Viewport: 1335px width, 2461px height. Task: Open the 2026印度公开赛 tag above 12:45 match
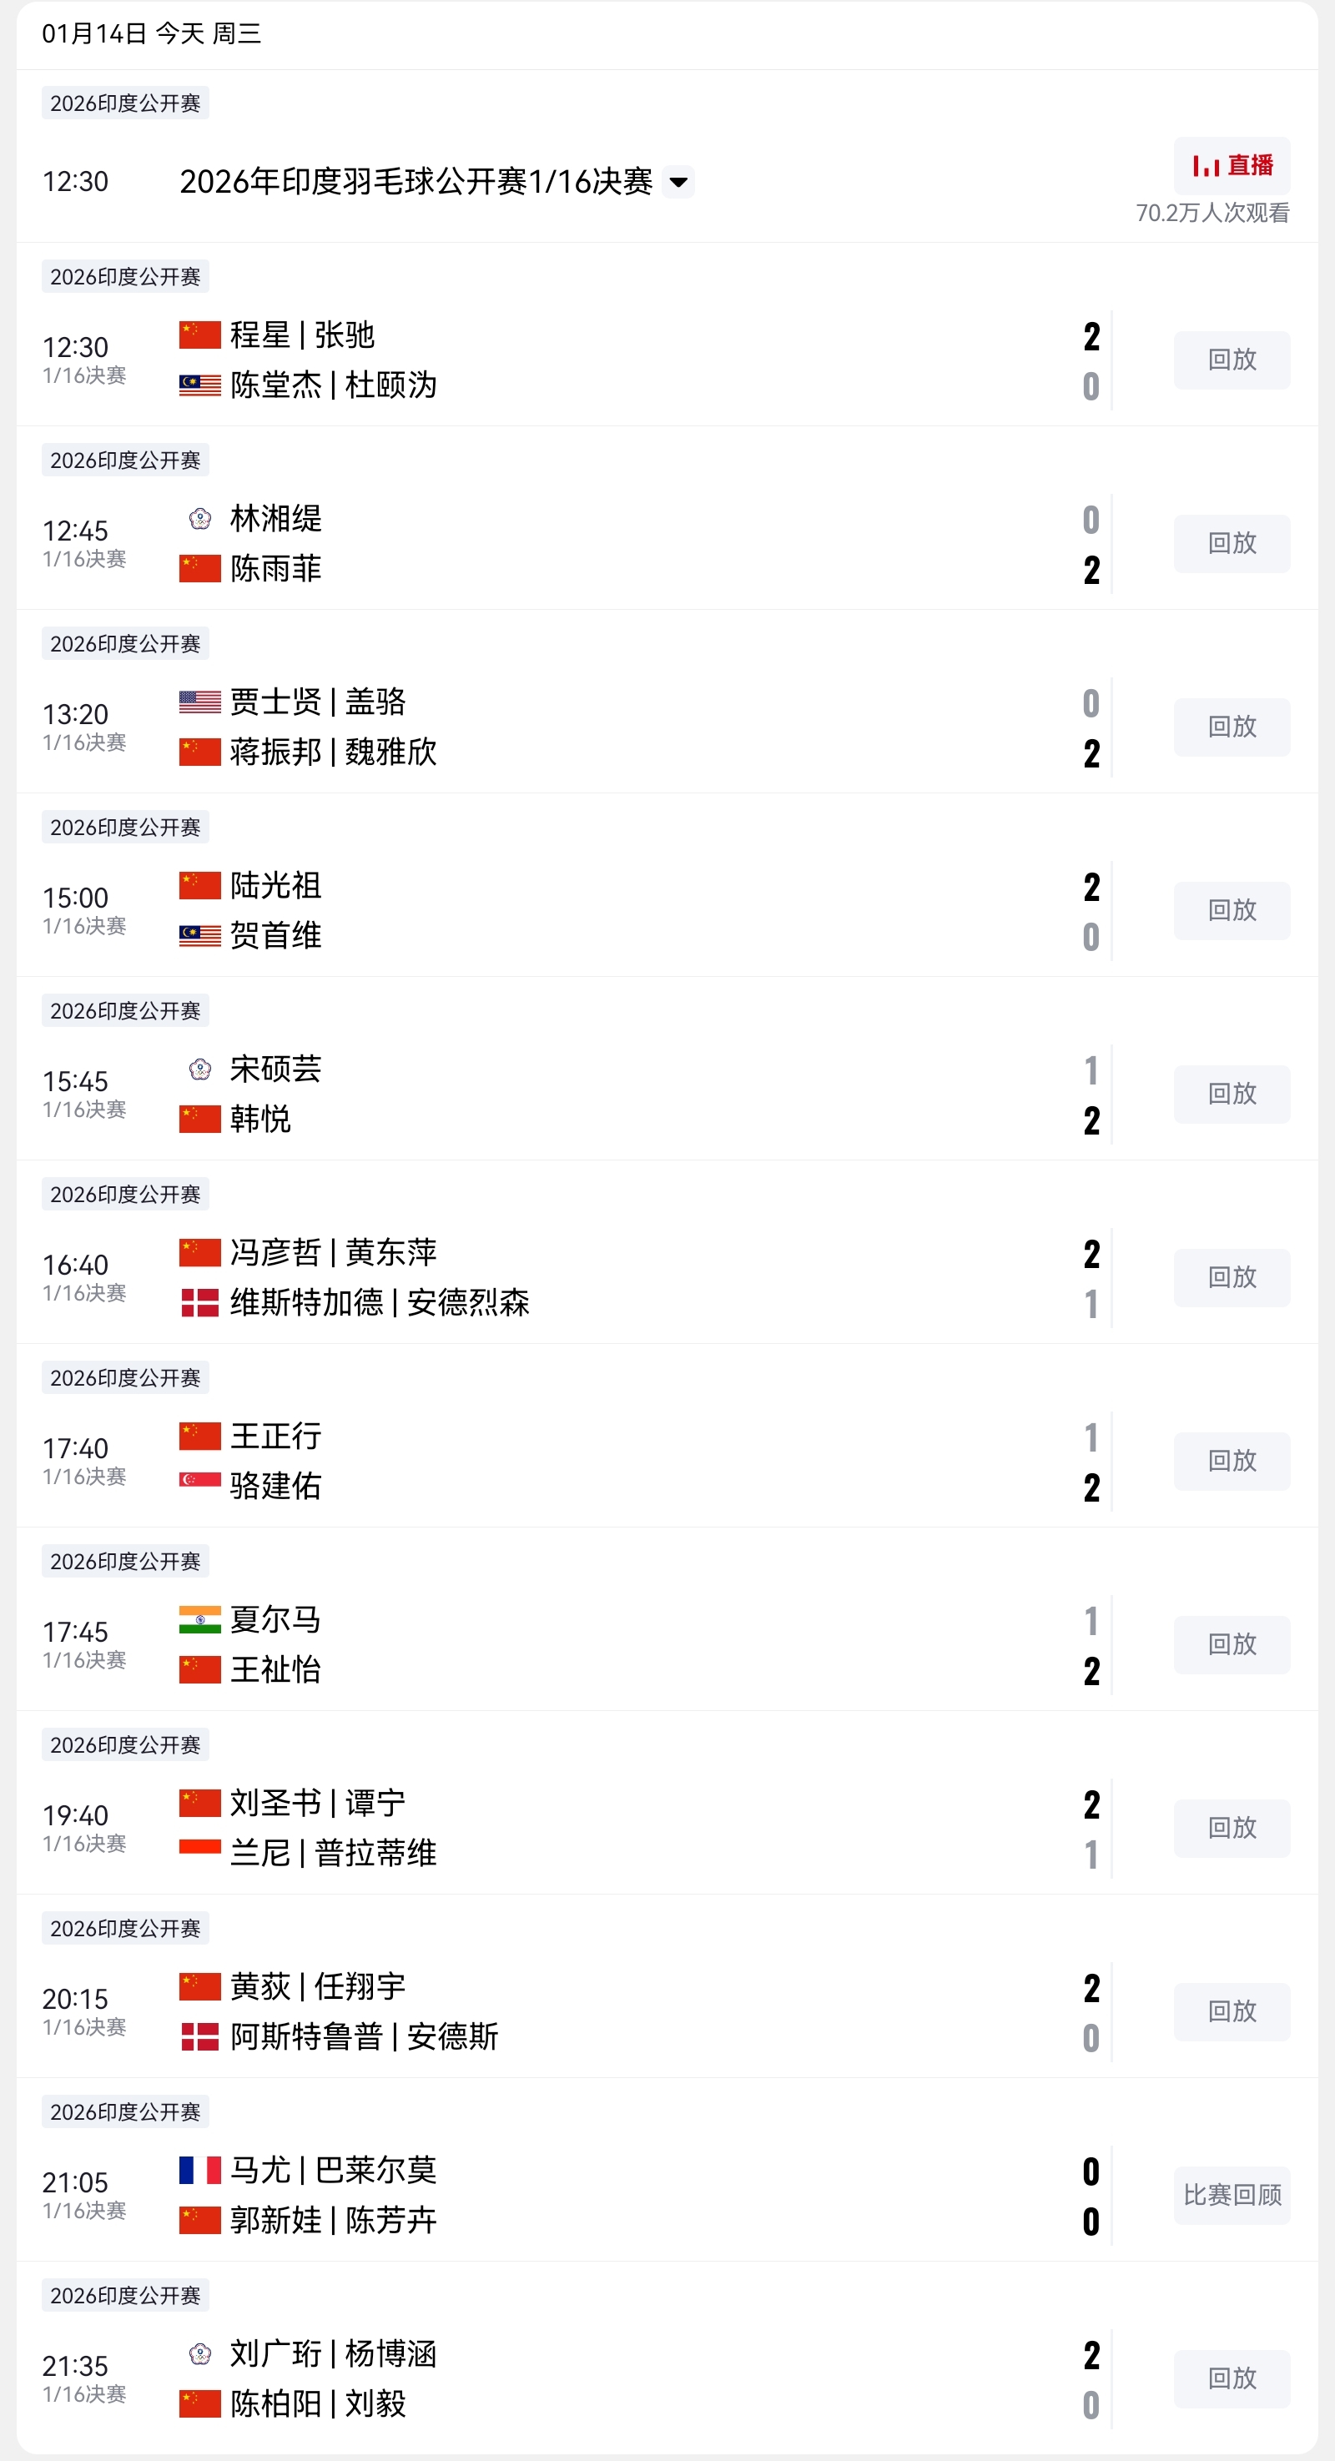tap(125, 460)
